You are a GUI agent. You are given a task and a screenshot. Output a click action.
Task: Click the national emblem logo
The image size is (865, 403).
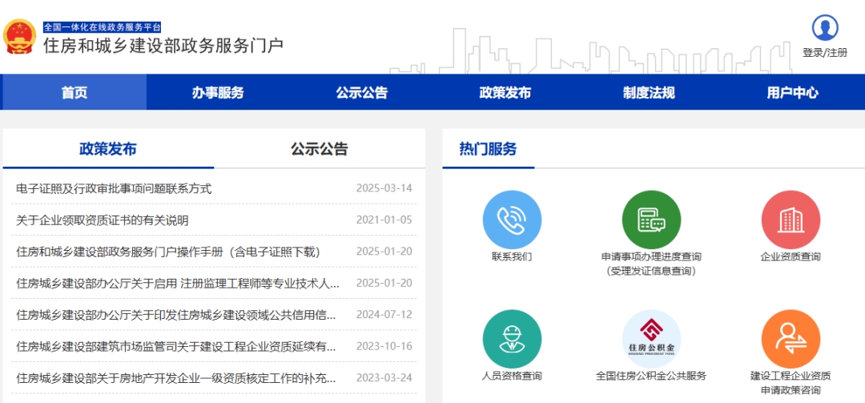19,36
